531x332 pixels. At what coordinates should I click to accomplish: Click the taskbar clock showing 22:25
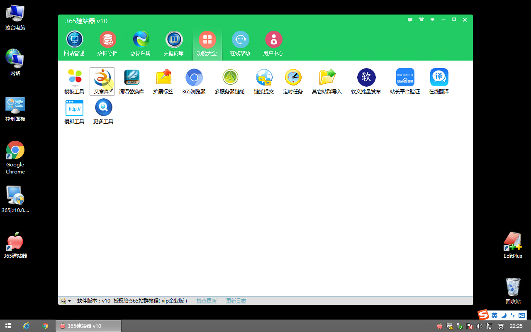coord(516,326)
